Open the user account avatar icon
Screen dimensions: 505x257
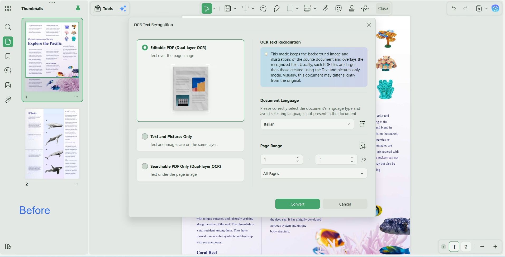496,8
